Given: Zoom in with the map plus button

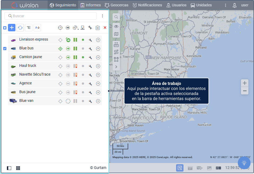Looking at the screenshot, I should [x=245, y=83].
